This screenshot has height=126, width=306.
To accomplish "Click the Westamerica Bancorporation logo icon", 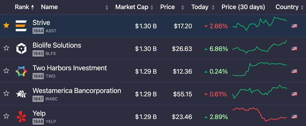I will [21, 94].
